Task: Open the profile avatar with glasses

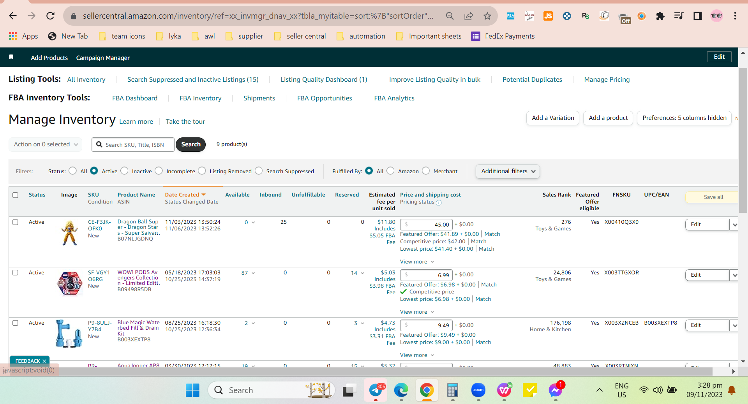Action: (716, 16)
